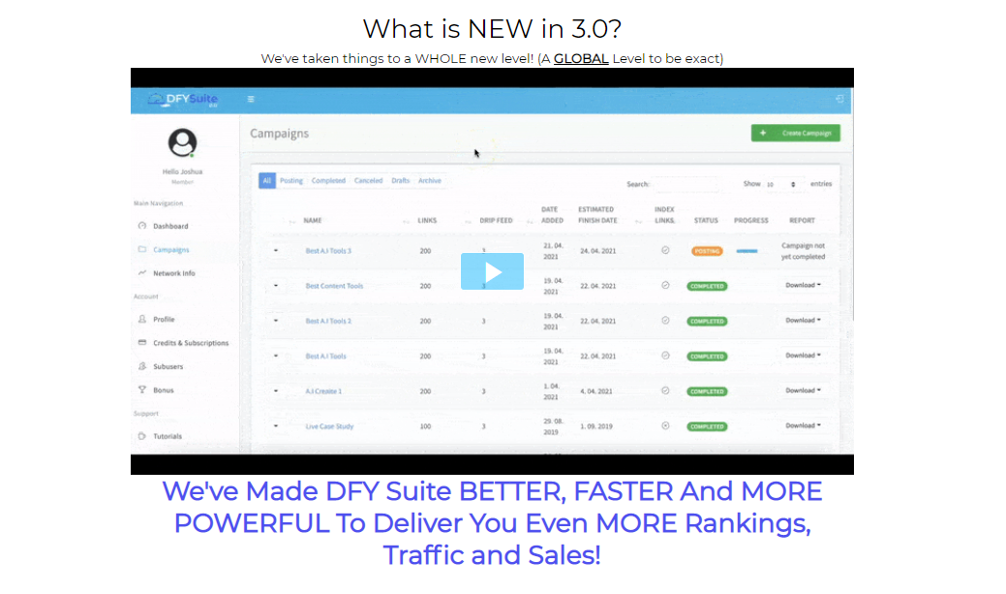Sort table by the LINKS column header
The width and height of the screenshot is (1006, 594).
point(427,220)
